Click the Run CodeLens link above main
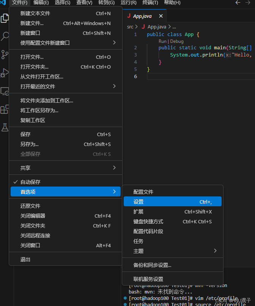 coord(163,41)
